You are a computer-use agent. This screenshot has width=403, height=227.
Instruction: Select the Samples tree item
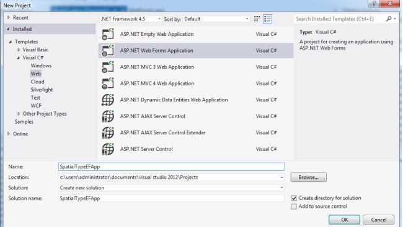[24, 122]
